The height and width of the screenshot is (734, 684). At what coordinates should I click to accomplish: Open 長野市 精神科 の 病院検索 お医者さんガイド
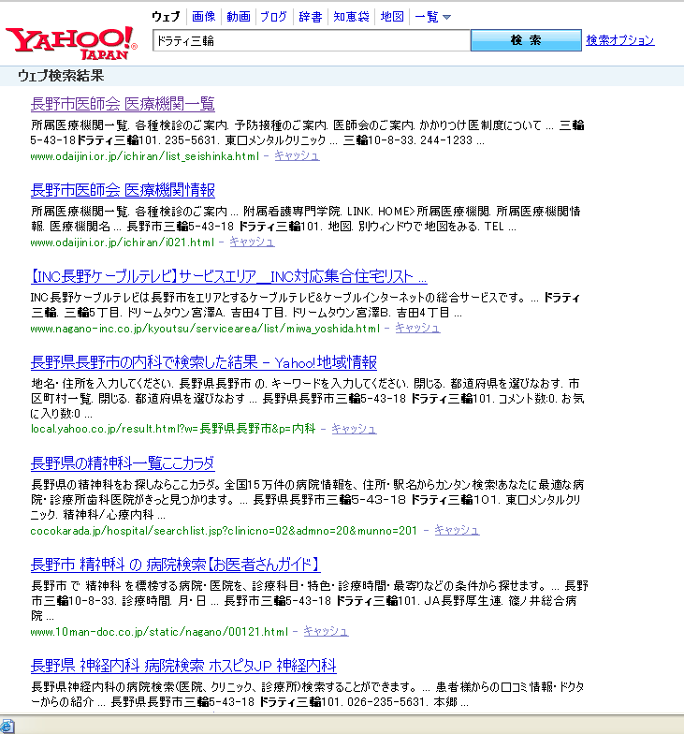(176, 565)
